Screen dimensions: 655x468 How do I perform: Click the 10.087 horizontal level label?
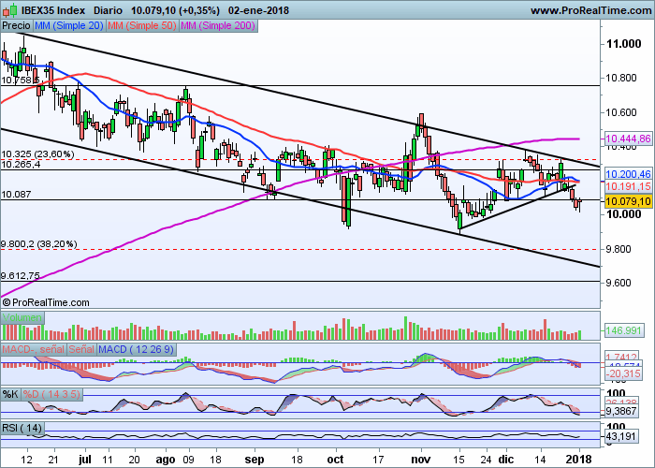click(x=16, y=195)
